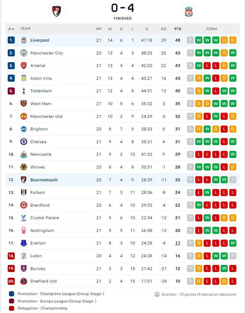245x313 pixels.
Task: Open the Sheffield Utd team link
Action: pos(43,281)
